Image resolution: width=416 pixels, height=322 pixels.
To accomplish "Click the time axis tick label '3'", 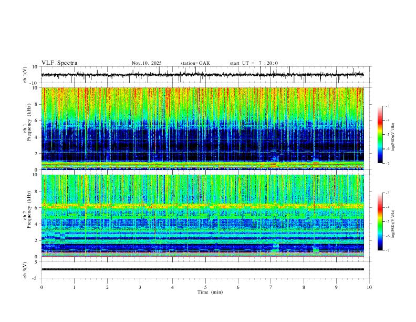I will (140, 287).
